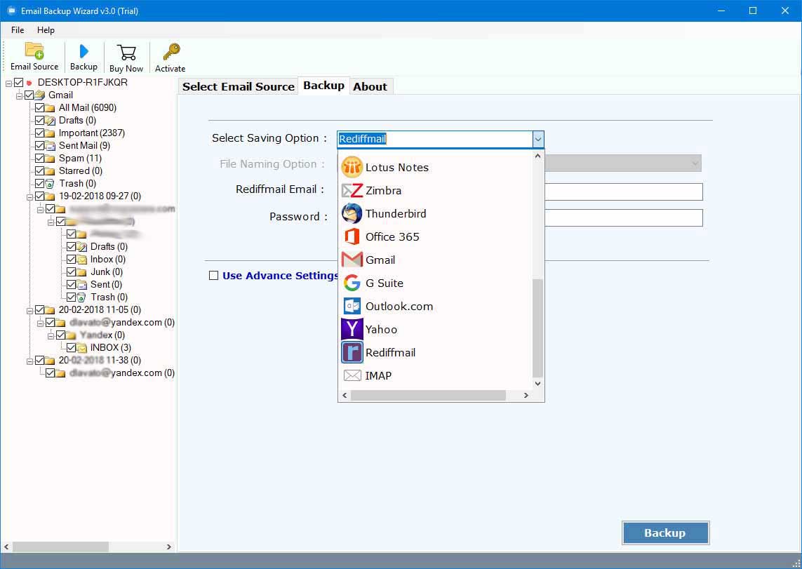Screen dimensions: 802x569
Task: Start backup with the blue Backup toolbar icon
Action: point(84,51)
